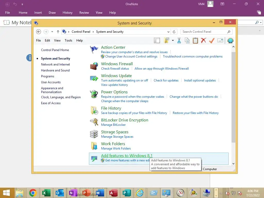Expand chevron before Control Panel in breadcrumb
The height and width of the screenshot is (198, 264).
tap(69, 32)
